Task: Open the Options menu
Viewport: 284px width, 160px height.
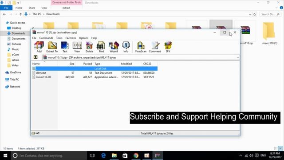Action: pyautogui.click(x=83, y=38)
